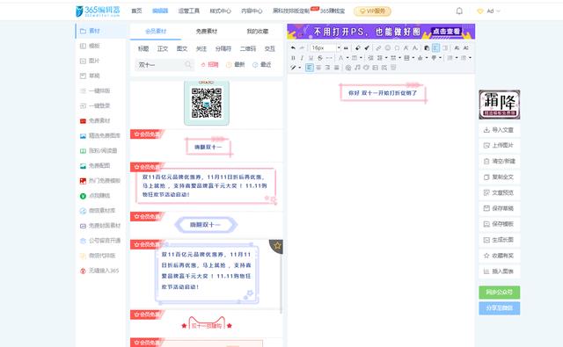The width and height of the screenshot is (563, 347).
Task: Click the 保存草稿 button
Action: (499, 208)
